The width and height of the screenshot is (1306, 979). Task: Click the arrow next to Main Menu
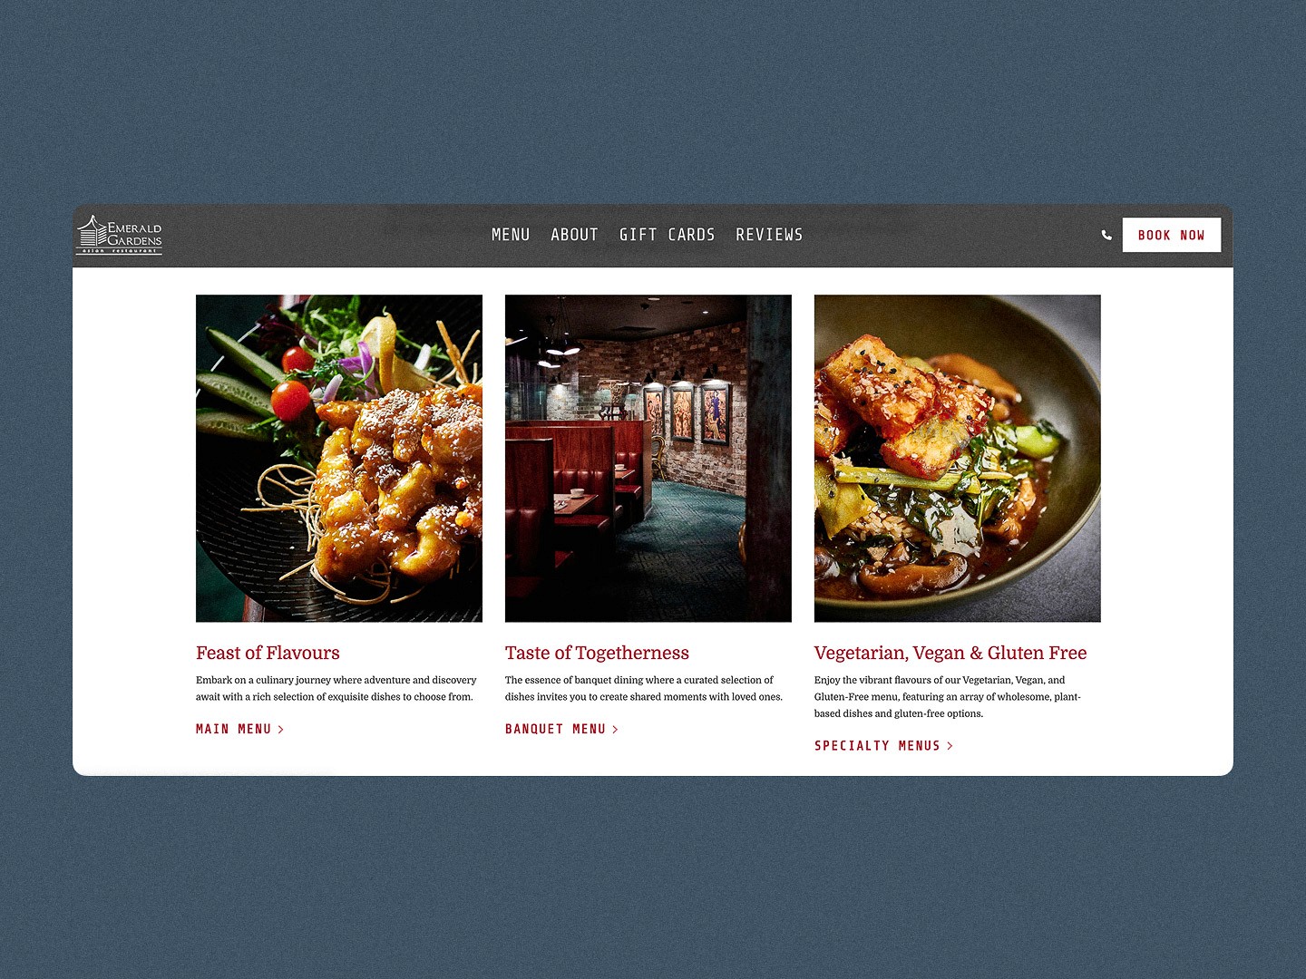click(x=281, y=730)
